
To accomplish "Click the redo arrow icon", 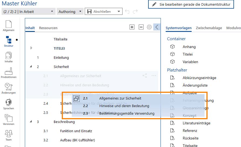I will point(135,12).
